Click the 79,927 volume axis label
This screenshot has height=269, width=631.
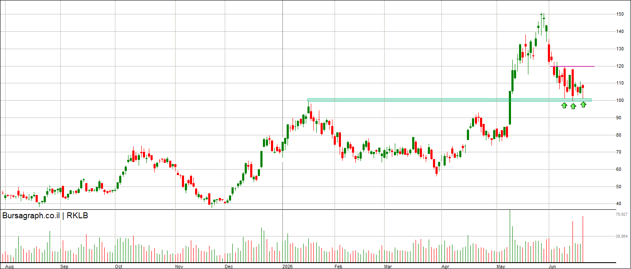[621, 215]
